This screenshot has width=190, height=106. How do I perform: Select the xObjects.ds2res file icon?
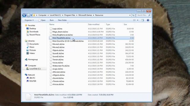[51, 75]
